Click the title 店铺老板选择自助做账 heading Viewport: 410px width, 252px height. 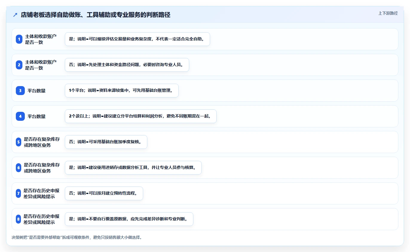(x=96, y=15)
